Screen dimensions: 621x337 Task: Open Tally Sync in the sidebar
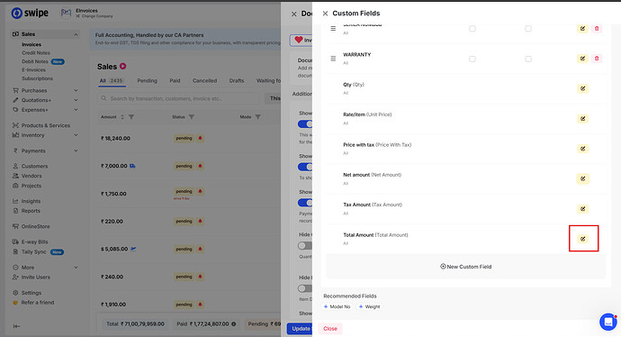33,251
